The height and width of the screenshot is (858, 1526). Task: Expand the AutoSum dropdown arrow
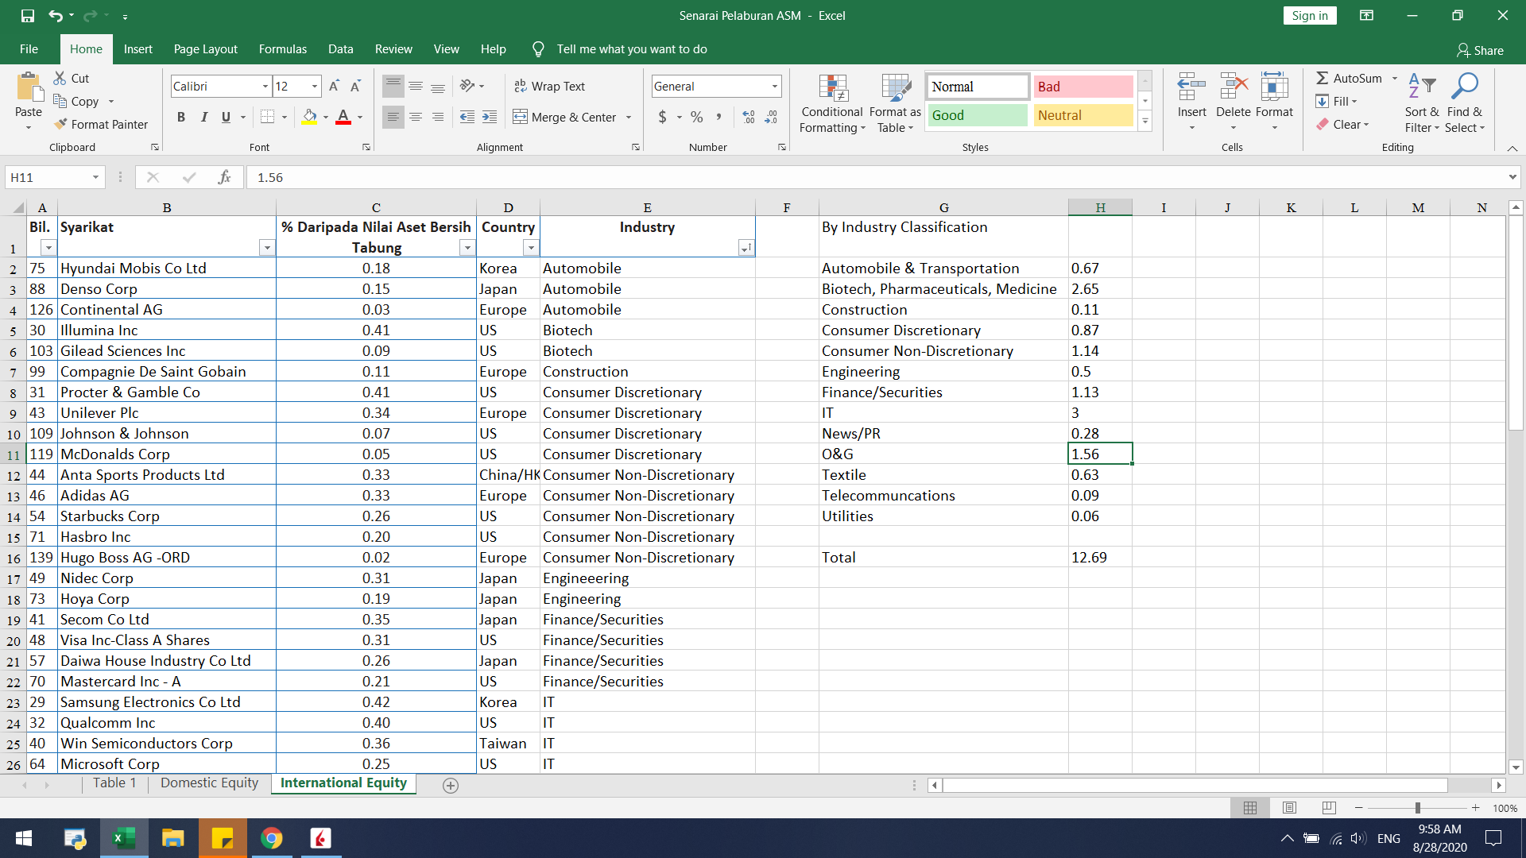click(x=1394, y=78)
